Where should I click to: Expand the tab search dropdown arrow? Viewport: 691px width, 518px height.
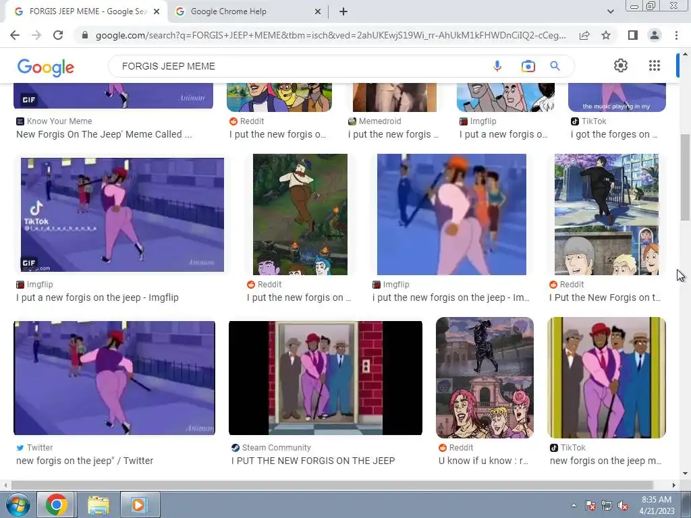(x=610, y=11)
